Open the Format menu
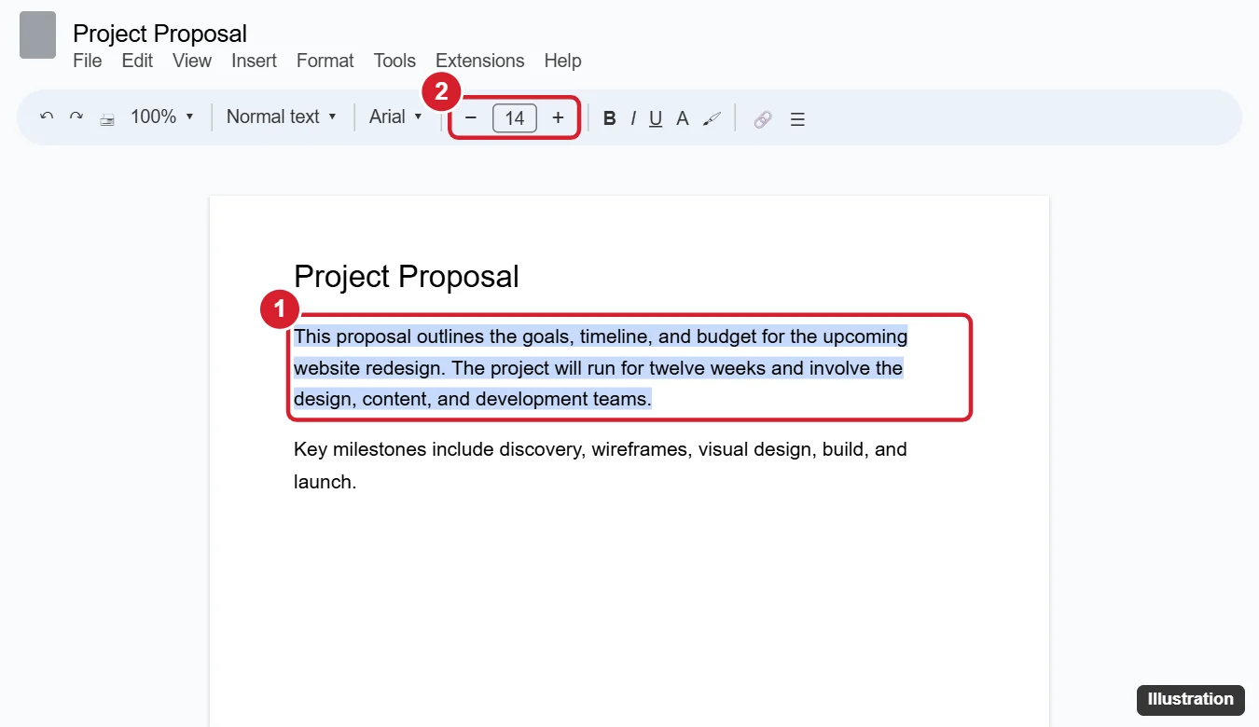The width and height of the screenshot is (1259, 727). click(x=325, y=61)
